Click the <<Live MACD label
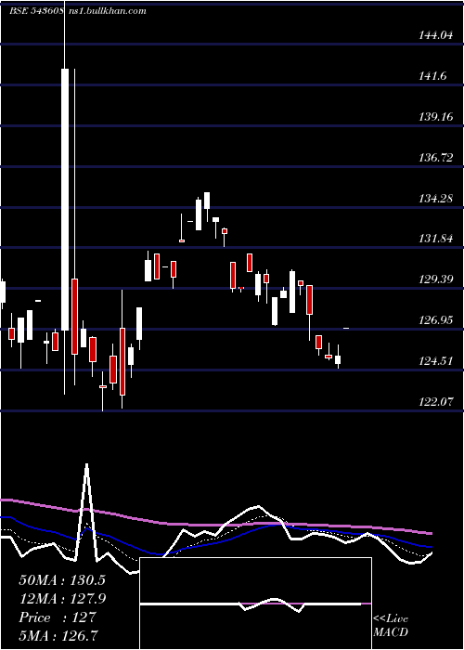Viewport: 464px width, 650px height. [391, 626]
